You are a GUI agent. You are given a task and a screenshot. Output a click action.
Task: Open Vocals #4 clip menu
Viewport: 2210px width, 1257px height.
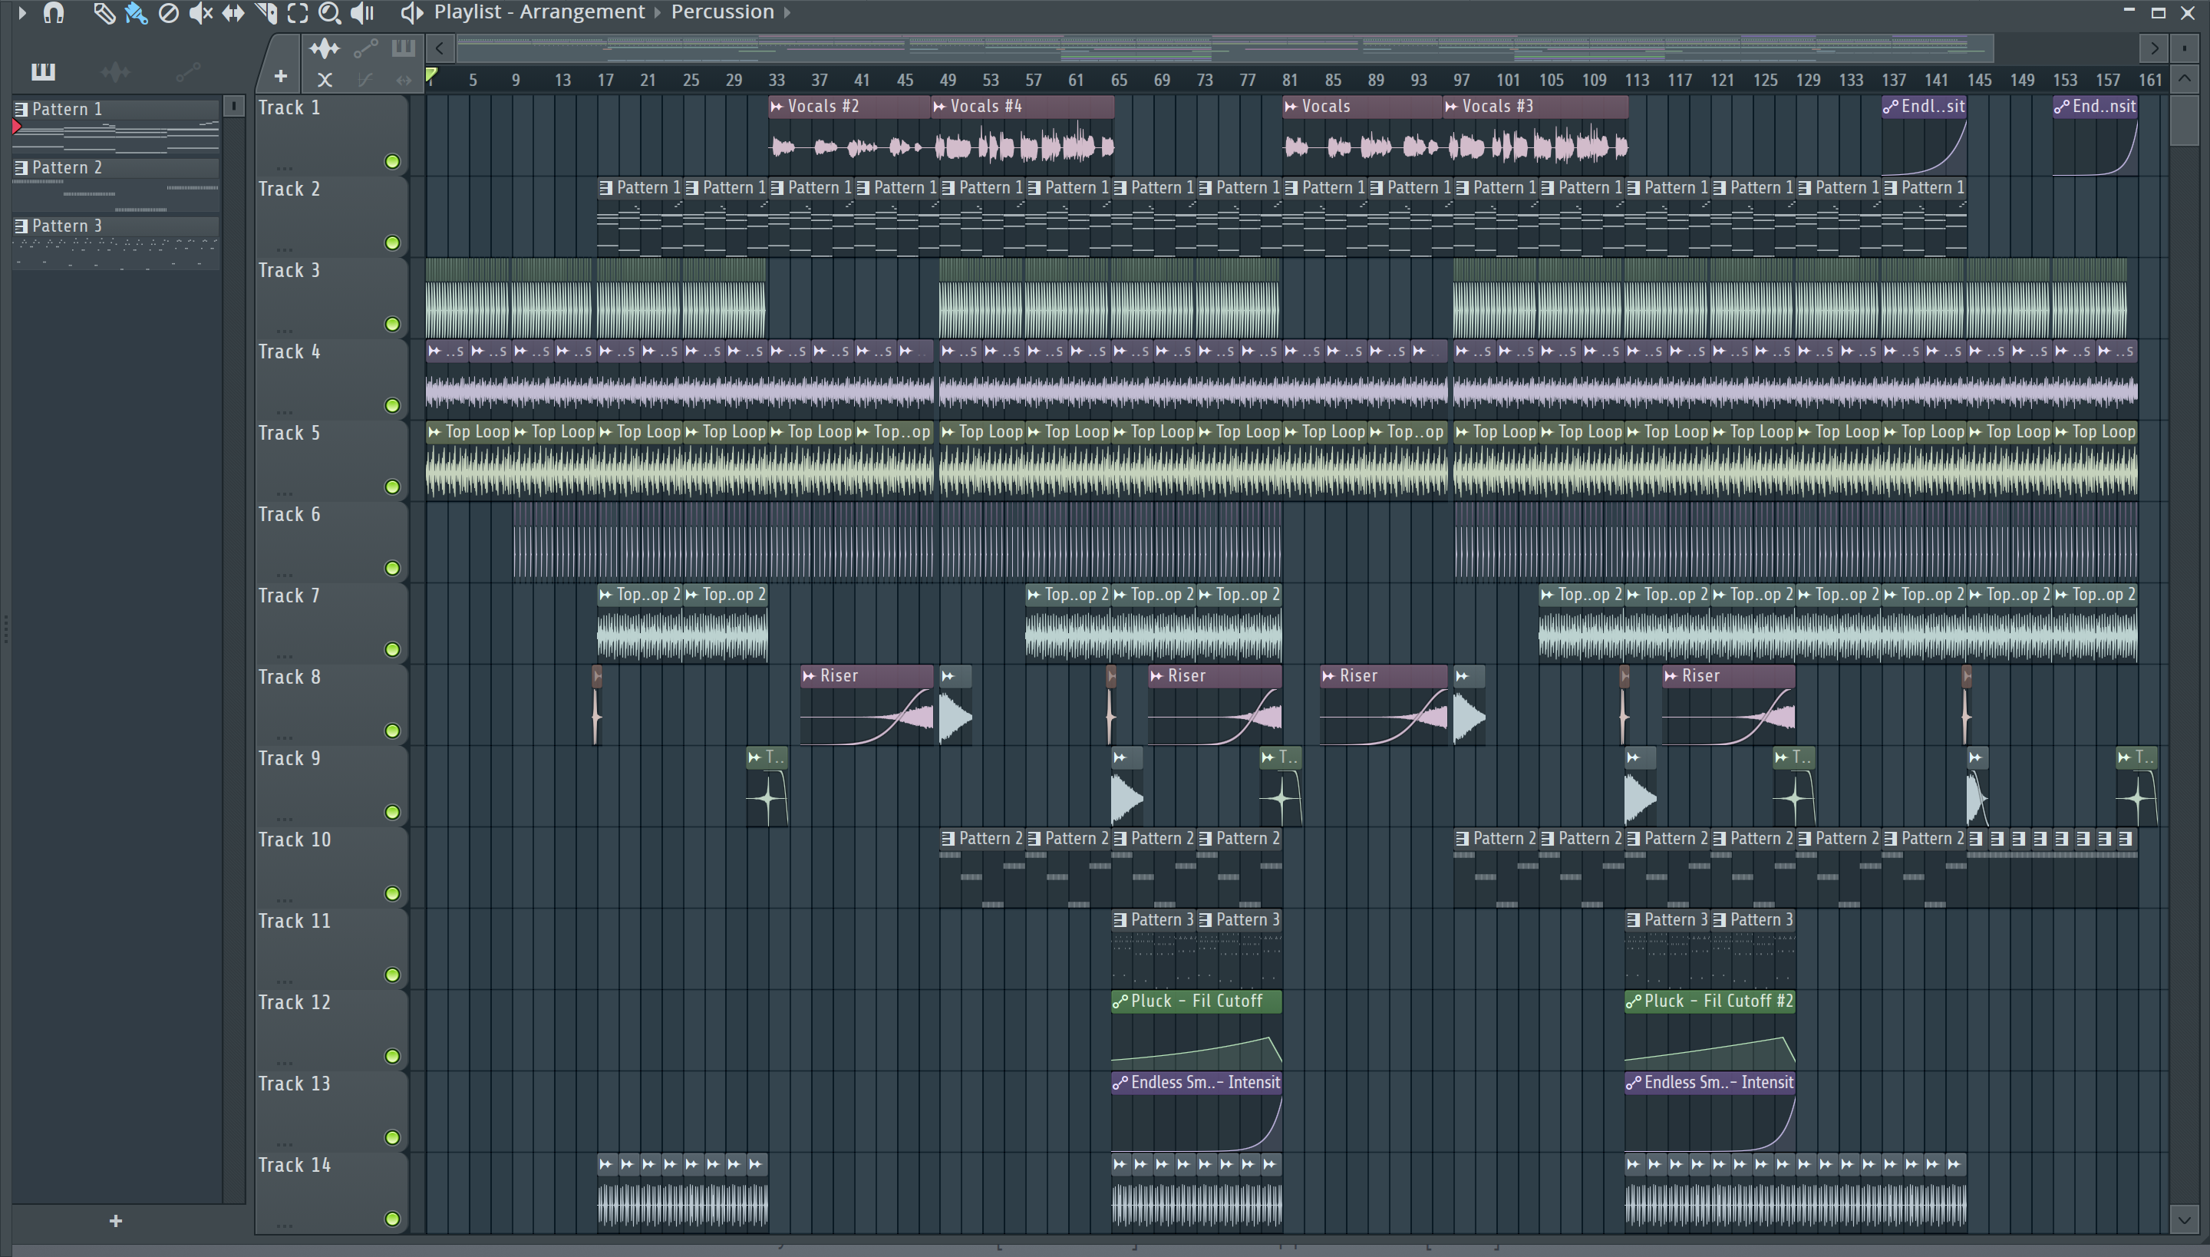939,106
